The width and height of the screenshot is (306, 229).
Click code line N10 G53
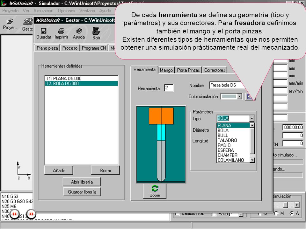pos(10,196)
